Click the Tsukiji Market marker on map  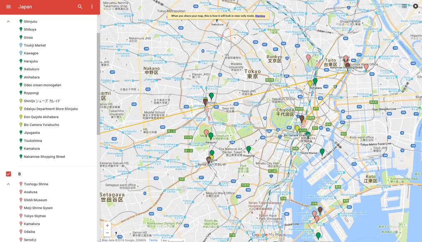point(308,146)
